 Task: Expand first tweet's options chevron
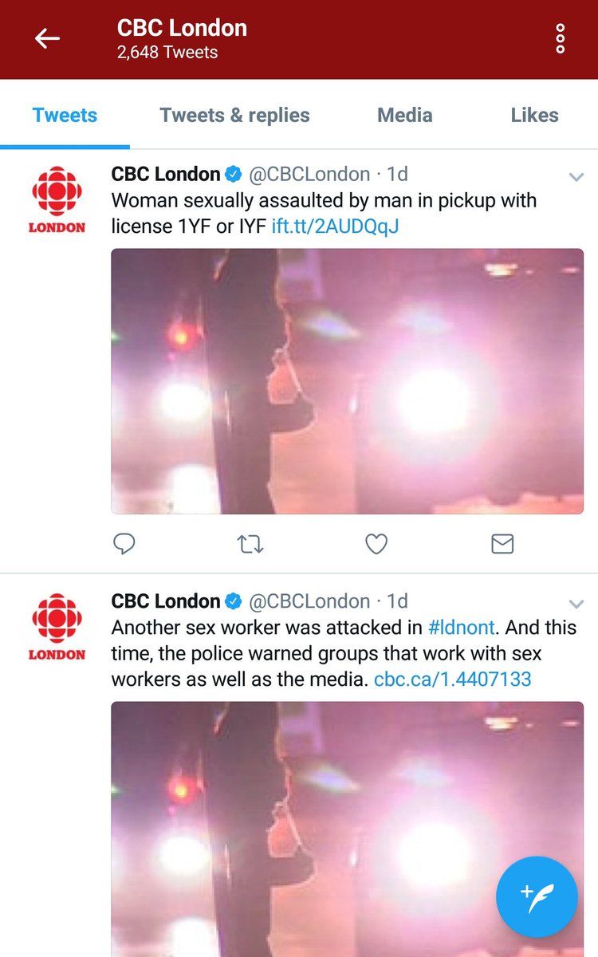pos(576,177)
